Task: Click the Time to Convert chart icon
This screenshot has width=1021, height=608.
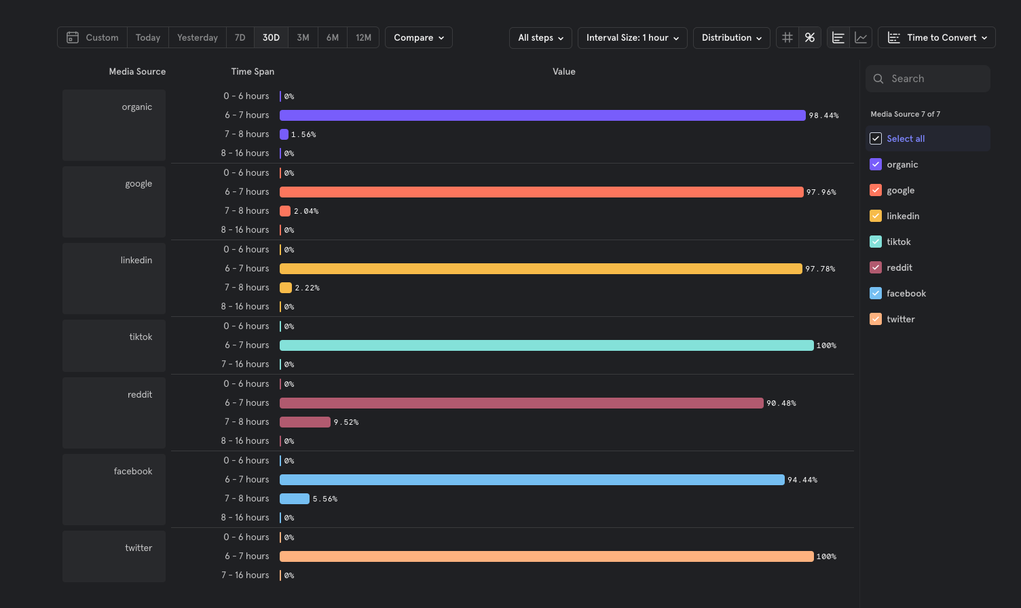Action: (x=894, y=37)
